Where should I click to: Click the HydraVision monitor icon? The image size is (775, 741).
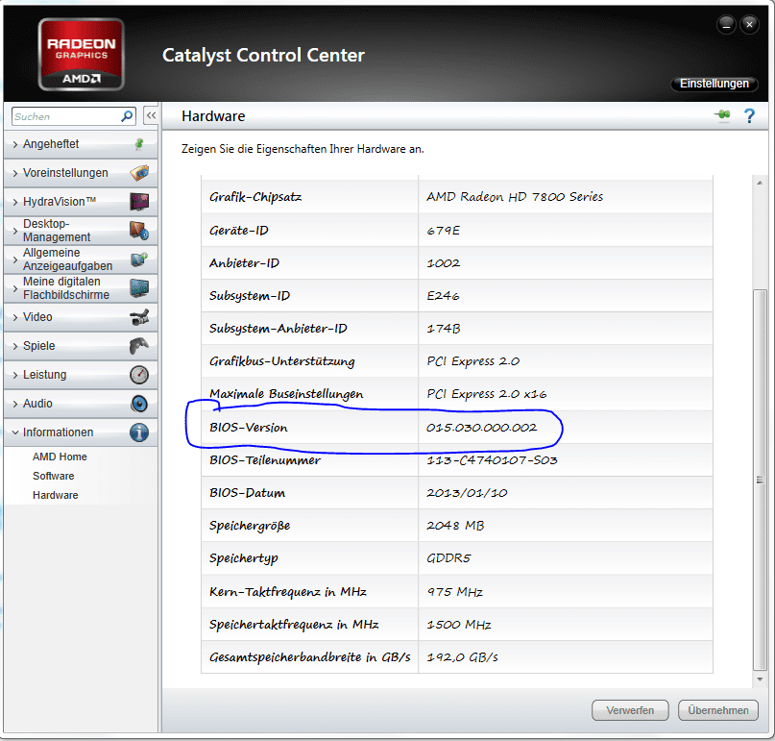pyautogui.click(x=139, y=202)
